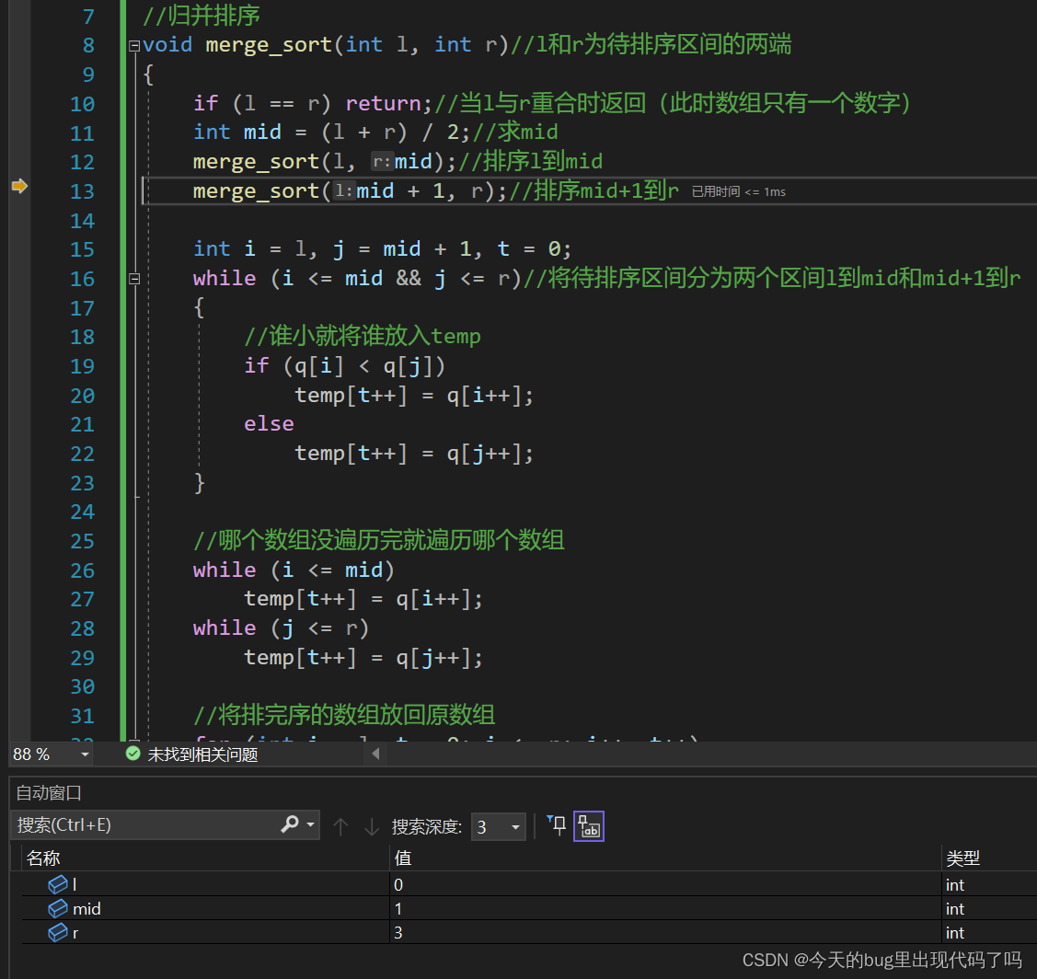Sort by the 名称 column header
The height and width of the screenshot is (979, 1037).
[205, 858]
